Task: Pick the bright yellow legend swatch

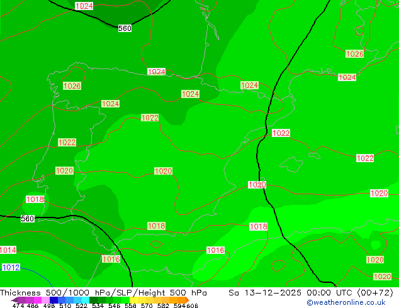Action: [133, 300]
